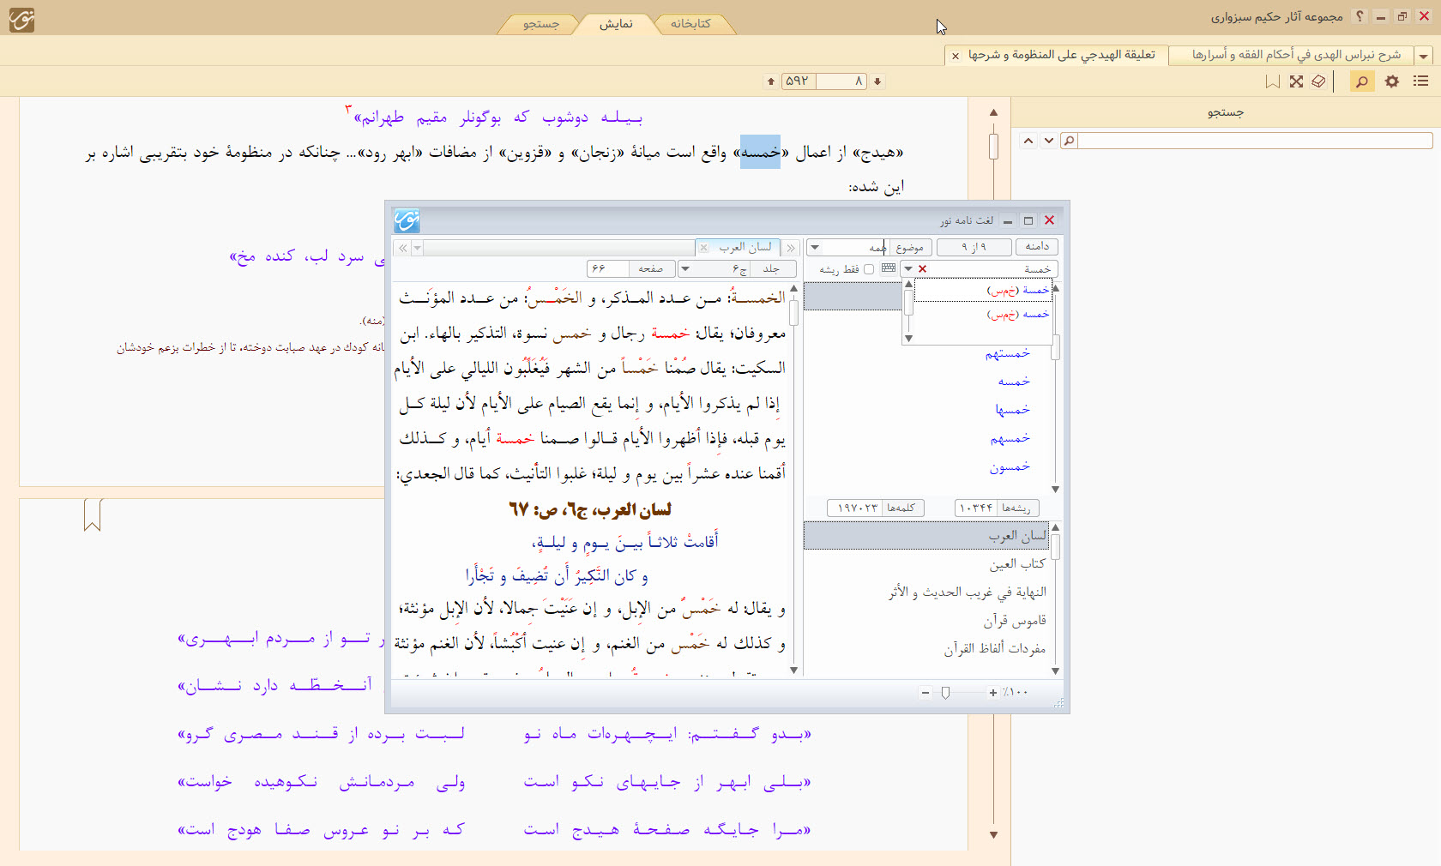Click the dictionary text scroll-down arrow
The width and height of the screenshot is (1441, 866).
(x=793, y=671)
